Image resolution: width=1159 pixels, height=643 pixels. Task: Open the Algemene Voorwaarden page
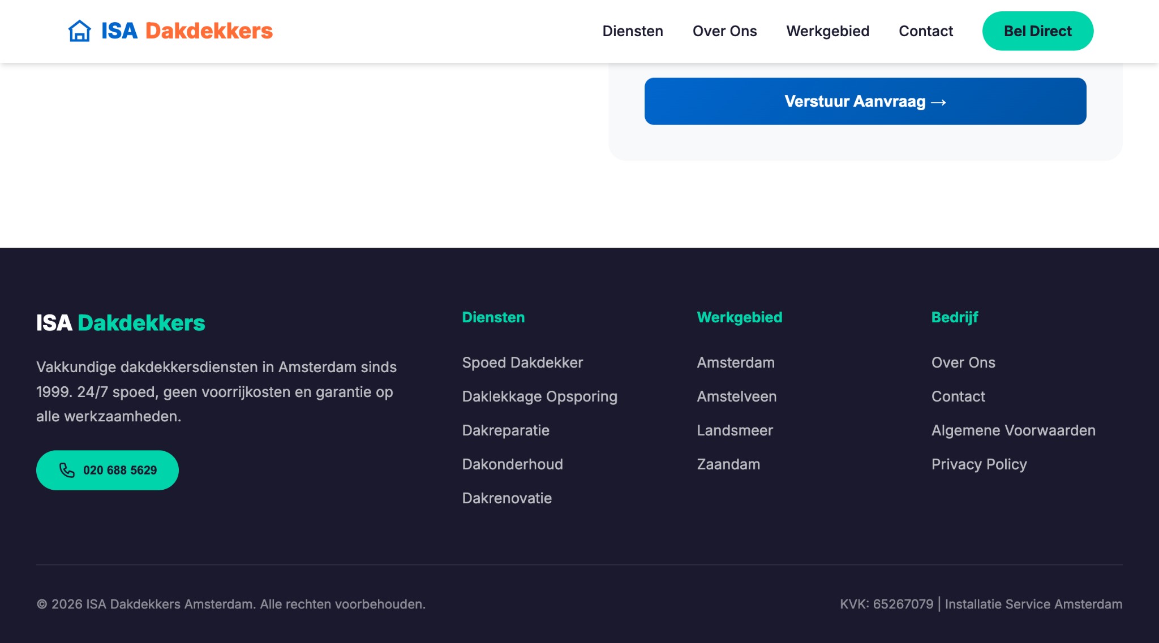tap(1013, 430)
